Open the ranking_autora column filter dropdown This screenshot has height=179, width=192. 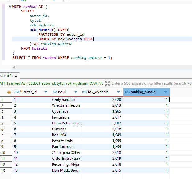click(165, 92)
